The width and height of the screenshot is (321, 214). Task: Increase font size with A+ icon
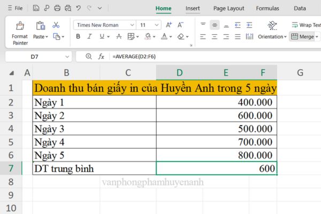click(169, 25)
